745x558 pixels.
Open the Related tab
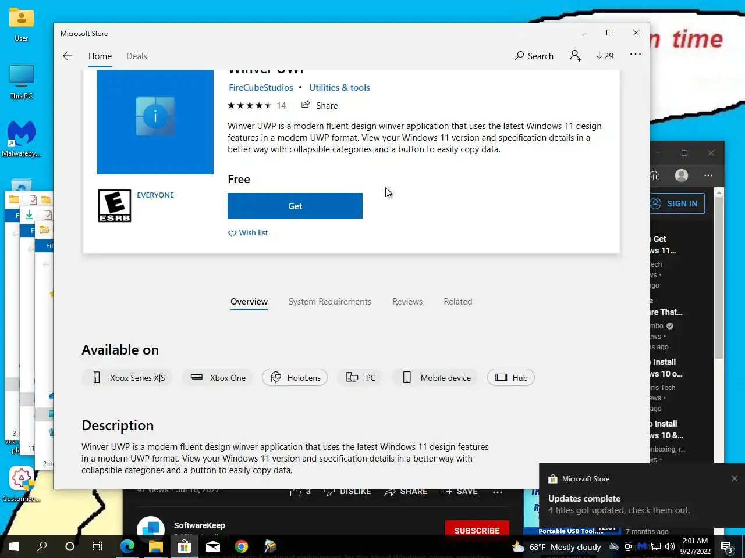458,302
